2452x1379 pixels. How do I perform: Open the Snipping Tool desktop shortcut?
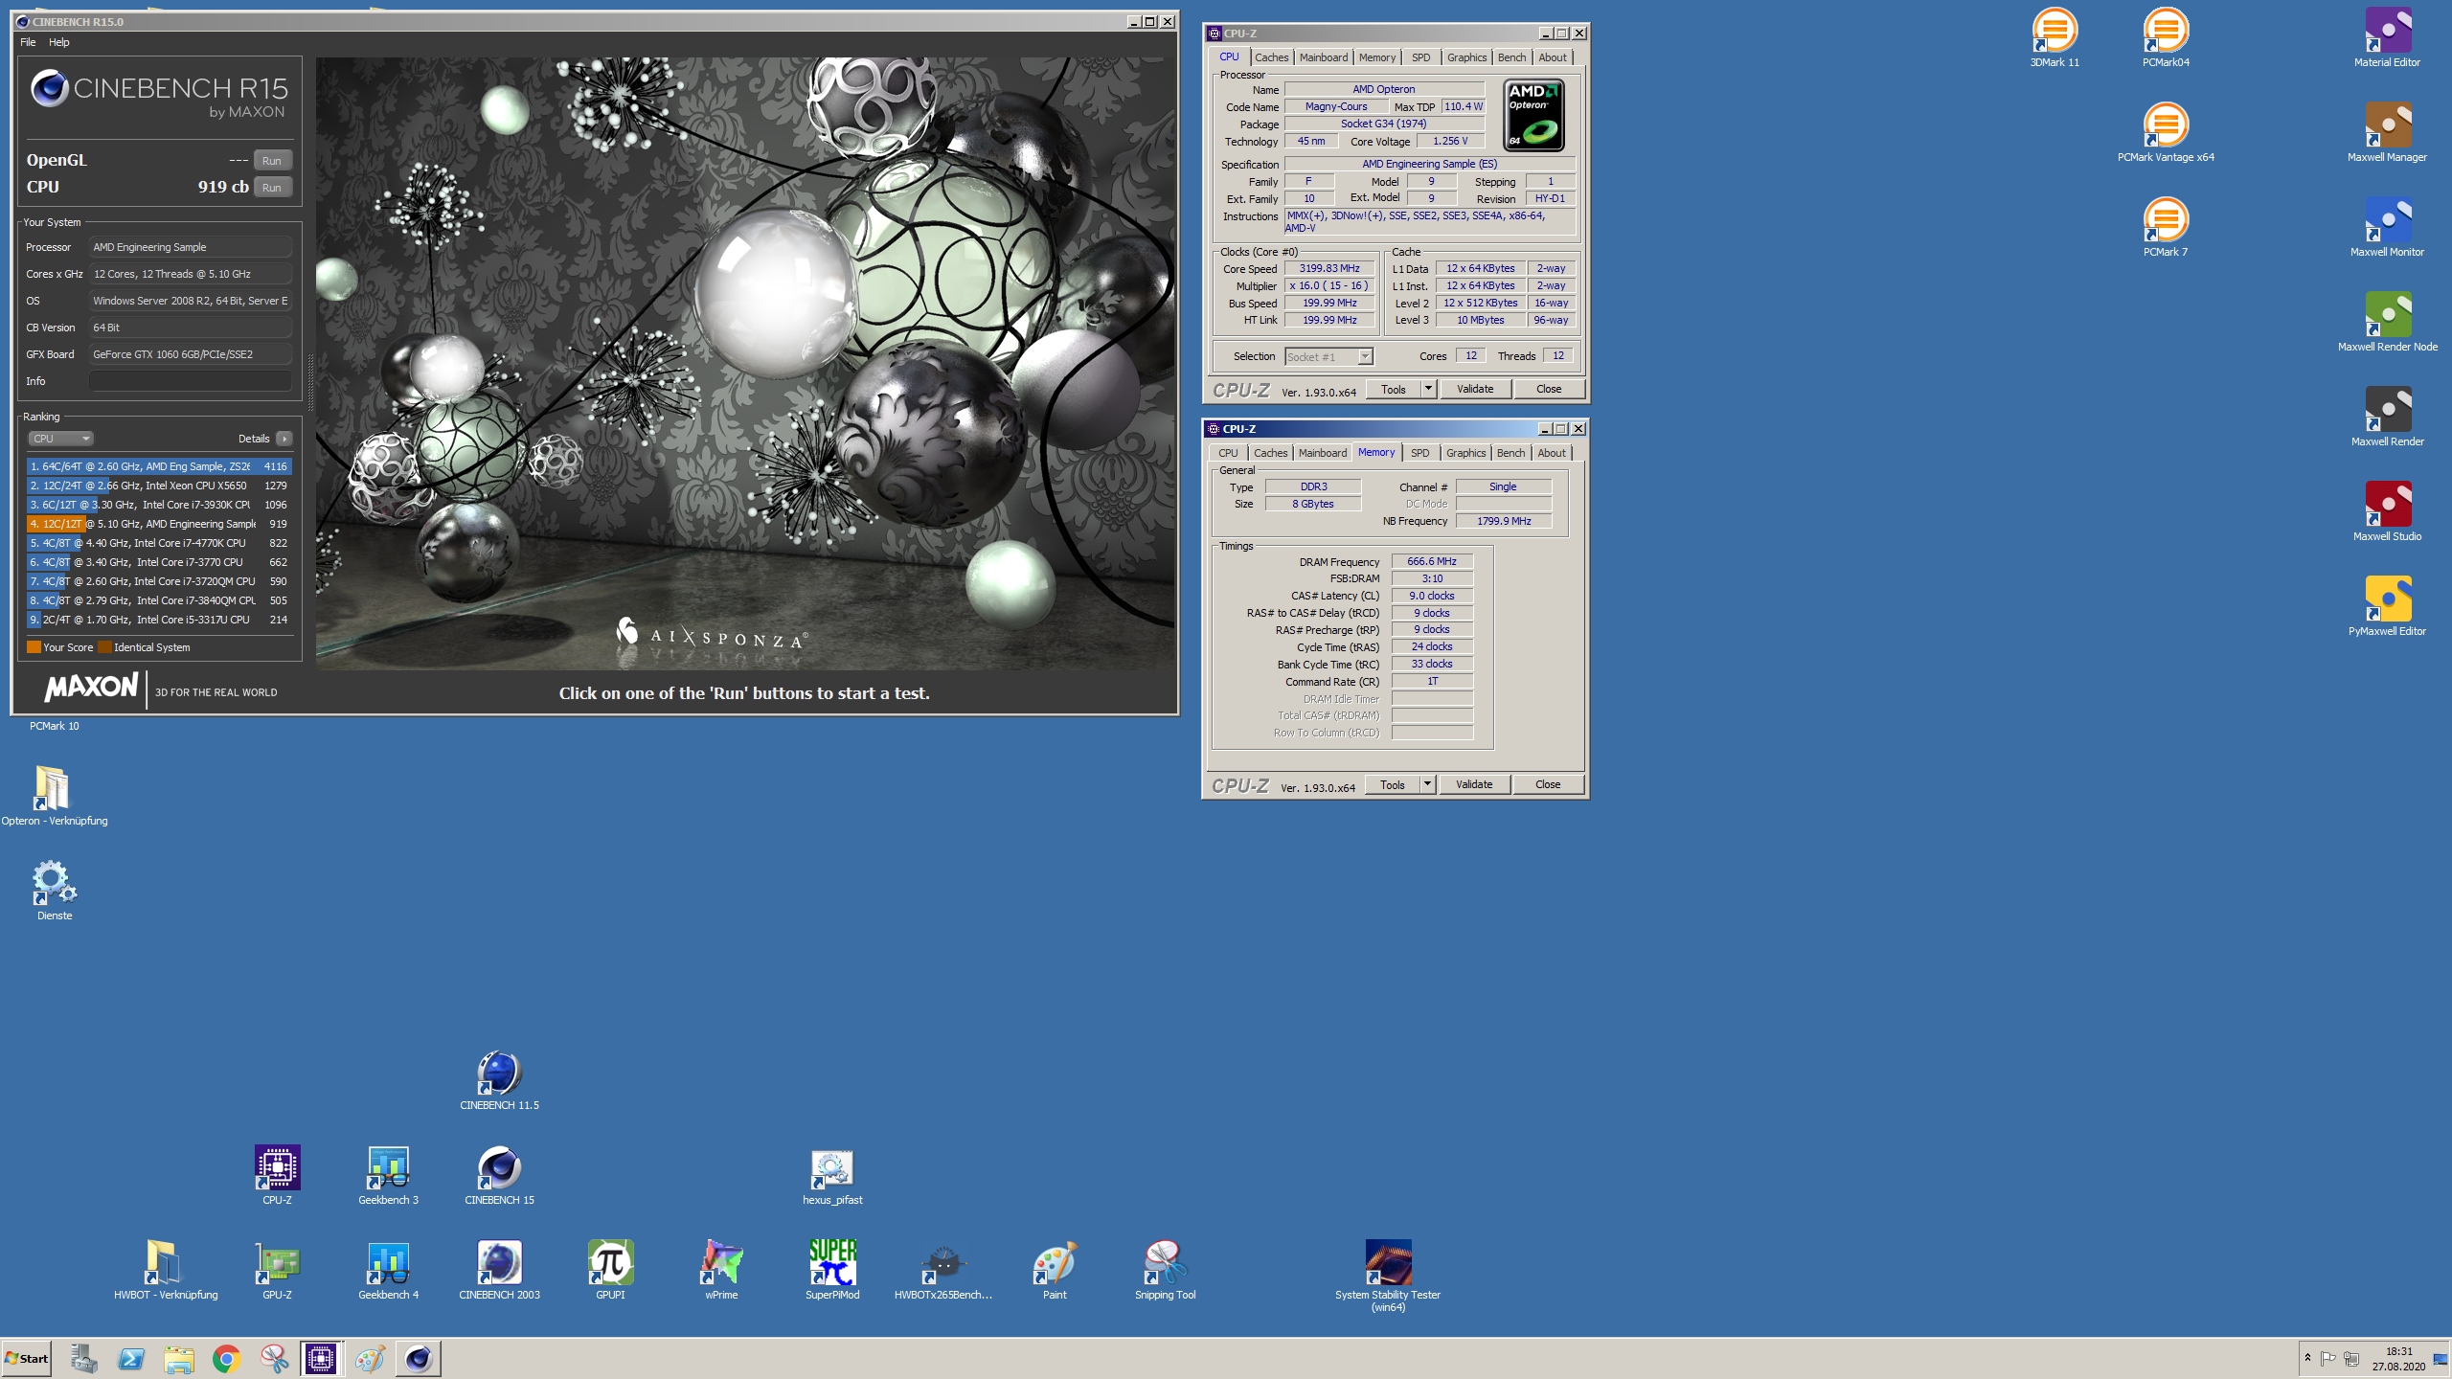click(x=1165, y=1270)
